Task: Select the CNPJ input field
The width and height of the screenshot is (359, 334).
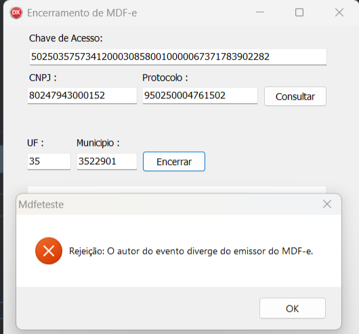Action: [x=82, y=96]
